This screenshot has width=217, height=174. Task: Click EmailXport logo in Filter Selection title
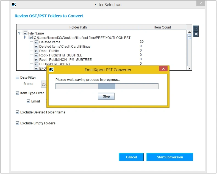pos(14,5)
